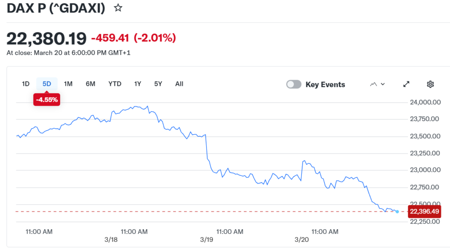Expand chart to full screen
The width and height of the screenshot is (450, 248).
point(406,84)
